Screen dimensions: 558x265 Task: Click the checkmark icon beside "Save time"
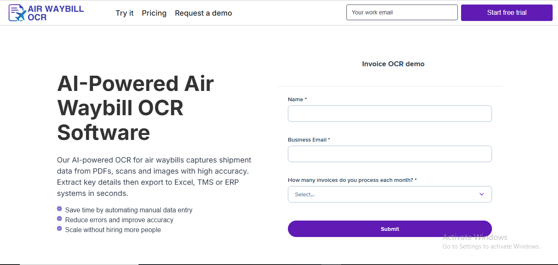[59, 209]
